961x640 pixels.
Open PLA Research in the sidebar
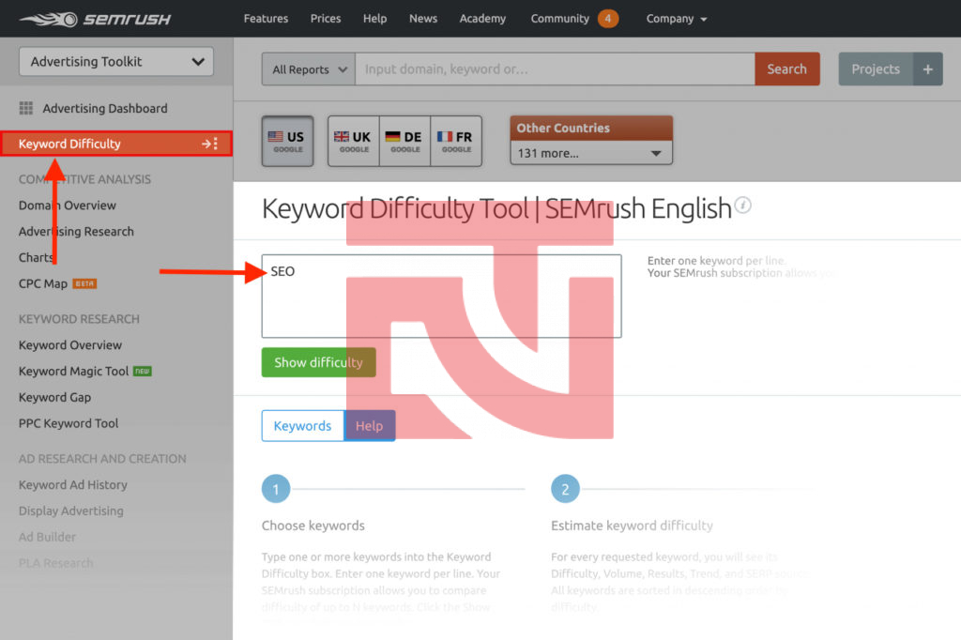click(x=55, y=563)
